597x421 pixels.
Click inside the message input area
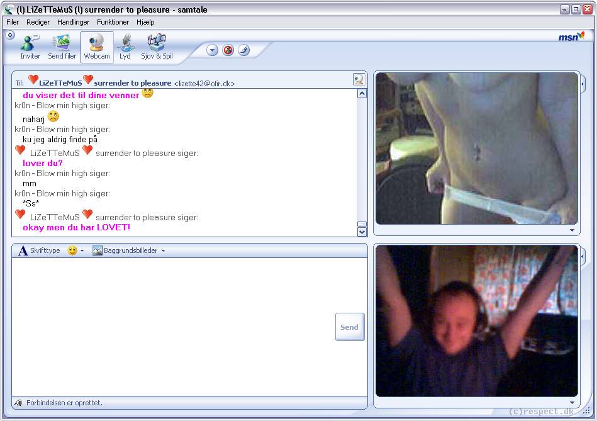click(x=173, y=327)
